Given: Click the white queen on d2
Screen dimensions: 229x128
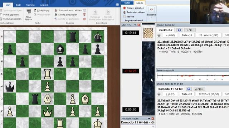Looking at the screenshot, I should click(47, 112).
